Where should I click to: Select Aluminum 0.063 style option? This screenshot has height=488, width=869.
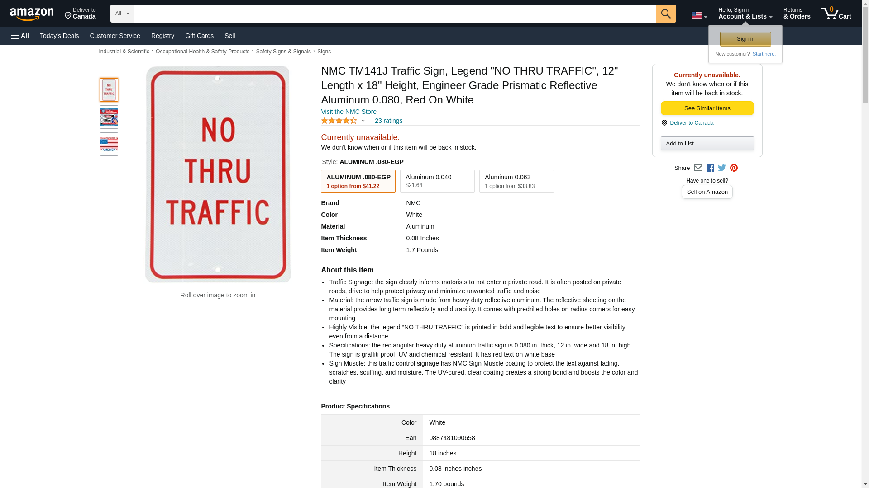(x=516, y=181)
